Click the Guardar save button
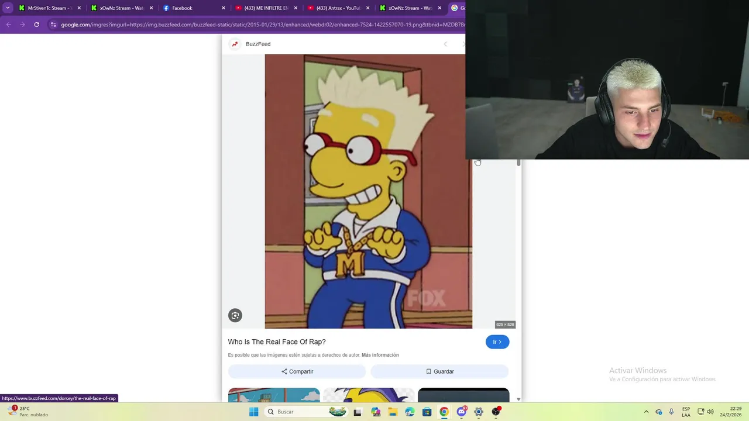This screenshot has width=749, height=421. [x=439, y=371]
